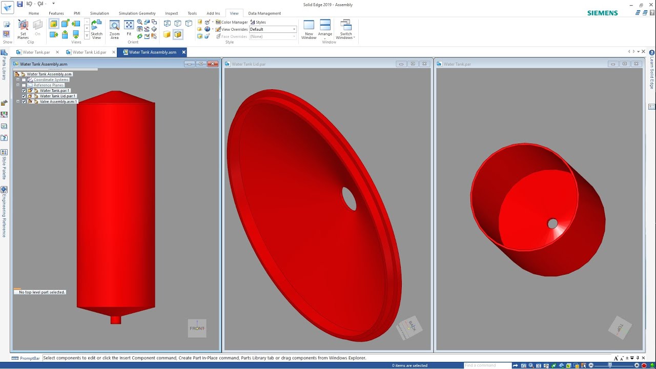Select the wireframe view style cube
The image size is (656, 369).
coord(167,23)
